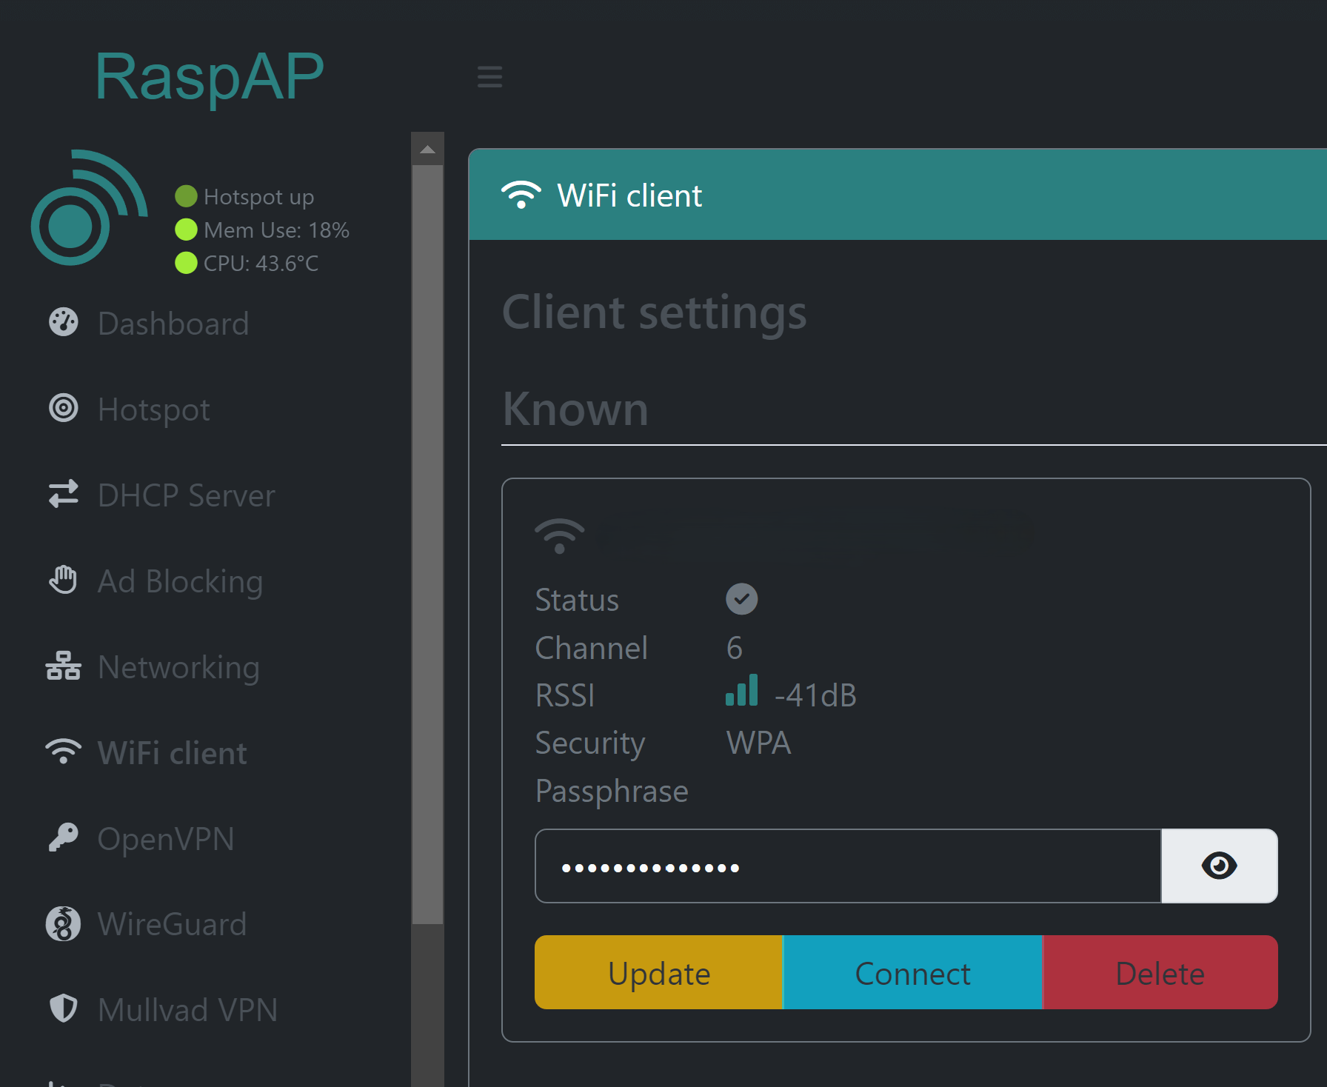This screenshot has width=1327, height=1087.
Task: Click the sidebar scrollbar up arrow
Action: [x=427, y=150]
